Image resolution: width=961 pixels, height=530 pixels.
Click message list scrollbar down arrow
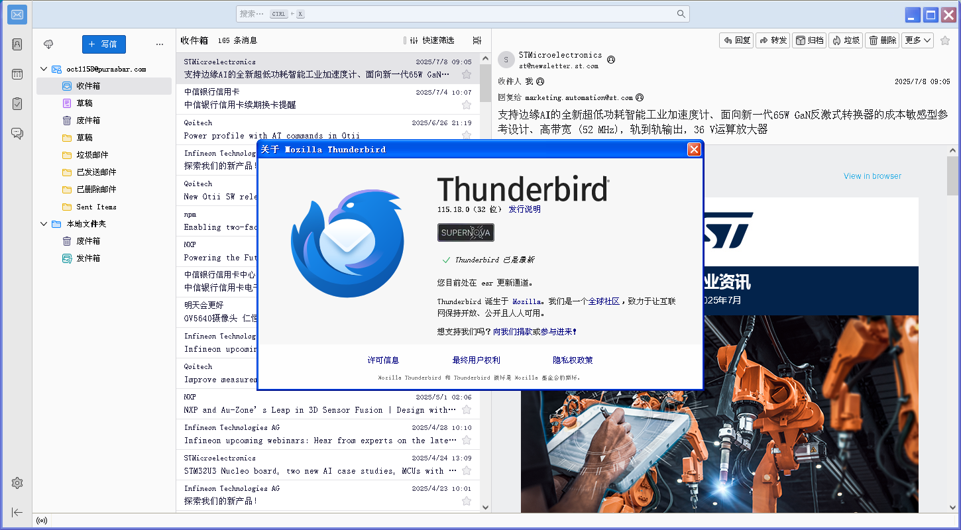[x=484, y=507]
